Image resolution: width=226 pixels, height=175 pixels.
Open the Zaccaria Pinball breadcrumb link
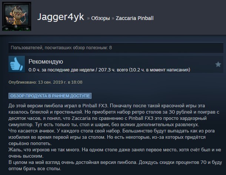click(134, 18)
